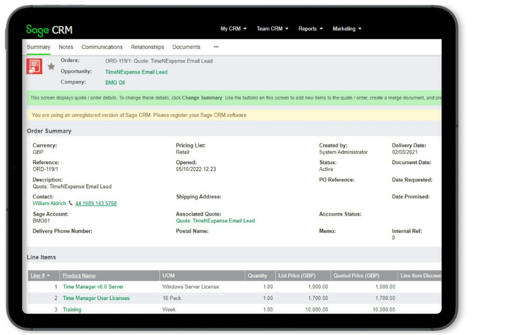Image resolution: width=506 pixels, height=335 pixels.
Task: Click the Delivery Date value 02/08/2021
Action: (405, 152)
